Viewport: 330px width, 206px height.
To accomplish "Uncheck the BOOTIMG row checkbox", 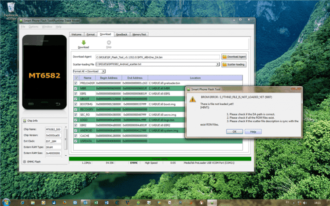I will [x=76, y=104].
